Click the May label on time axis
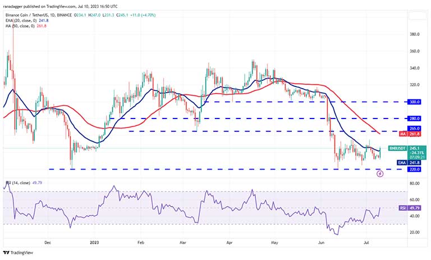 [x=274, y=243]
